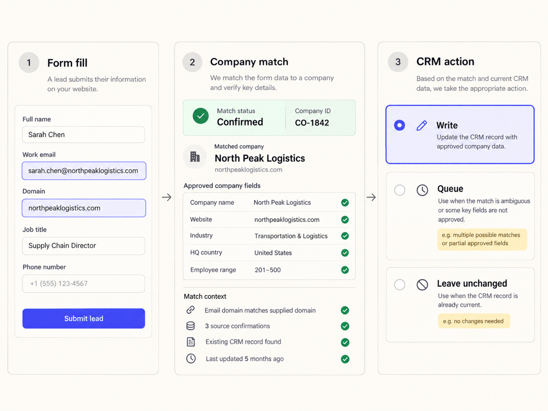Screen dimensions: 548x411
Task: Select the Leave unchanged radio button
Action: coord(400,285)
